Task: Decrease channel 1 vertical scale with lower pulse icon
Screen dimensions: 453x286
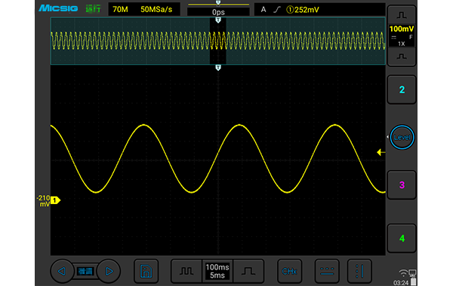Action: click(x=402, y=56)
